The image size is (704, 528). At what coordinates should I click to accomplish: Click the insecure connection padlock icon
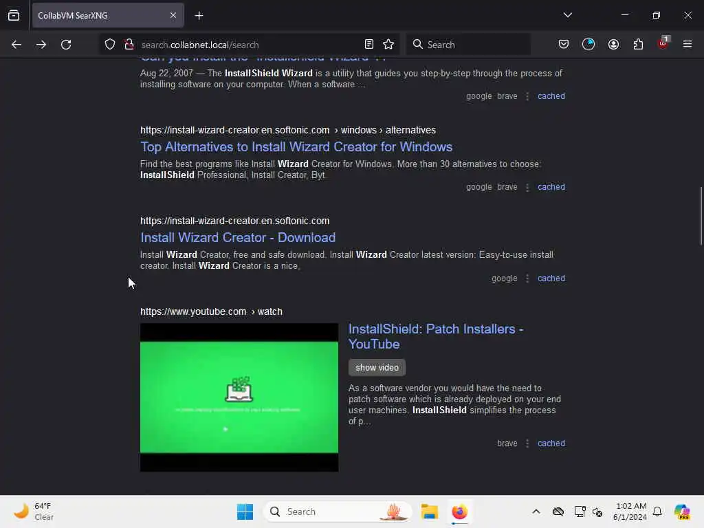(129, 45)
